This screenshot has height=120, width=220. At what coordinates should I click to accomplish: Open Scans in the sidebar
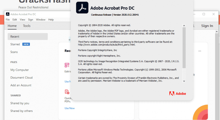coord(14,52)
